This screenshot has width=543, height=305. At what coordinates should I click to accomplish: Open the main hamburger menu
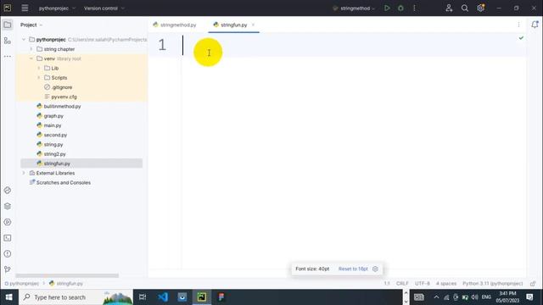(x=25, y=8)
